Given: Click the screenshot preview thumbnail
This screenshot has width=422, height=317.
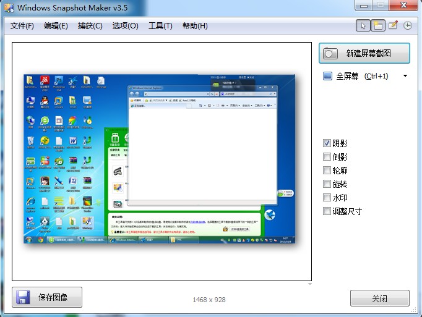Looking at the screenshot, I should point(160,159).
